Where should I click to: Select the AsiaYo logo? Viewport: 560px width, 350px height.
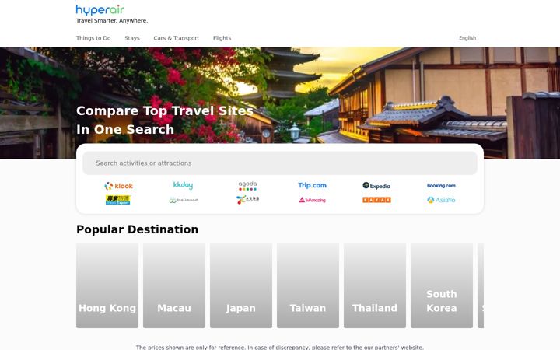pyautogui.click(x=441, y=200)
